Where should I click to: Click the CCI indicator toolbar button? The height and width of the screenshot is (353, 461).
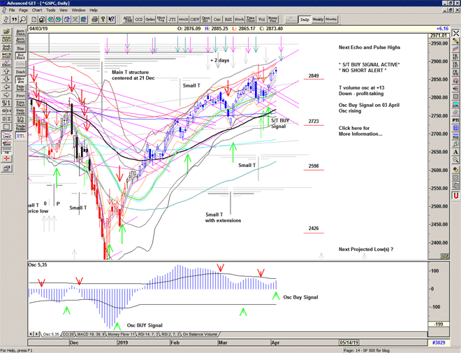(139, 19)
